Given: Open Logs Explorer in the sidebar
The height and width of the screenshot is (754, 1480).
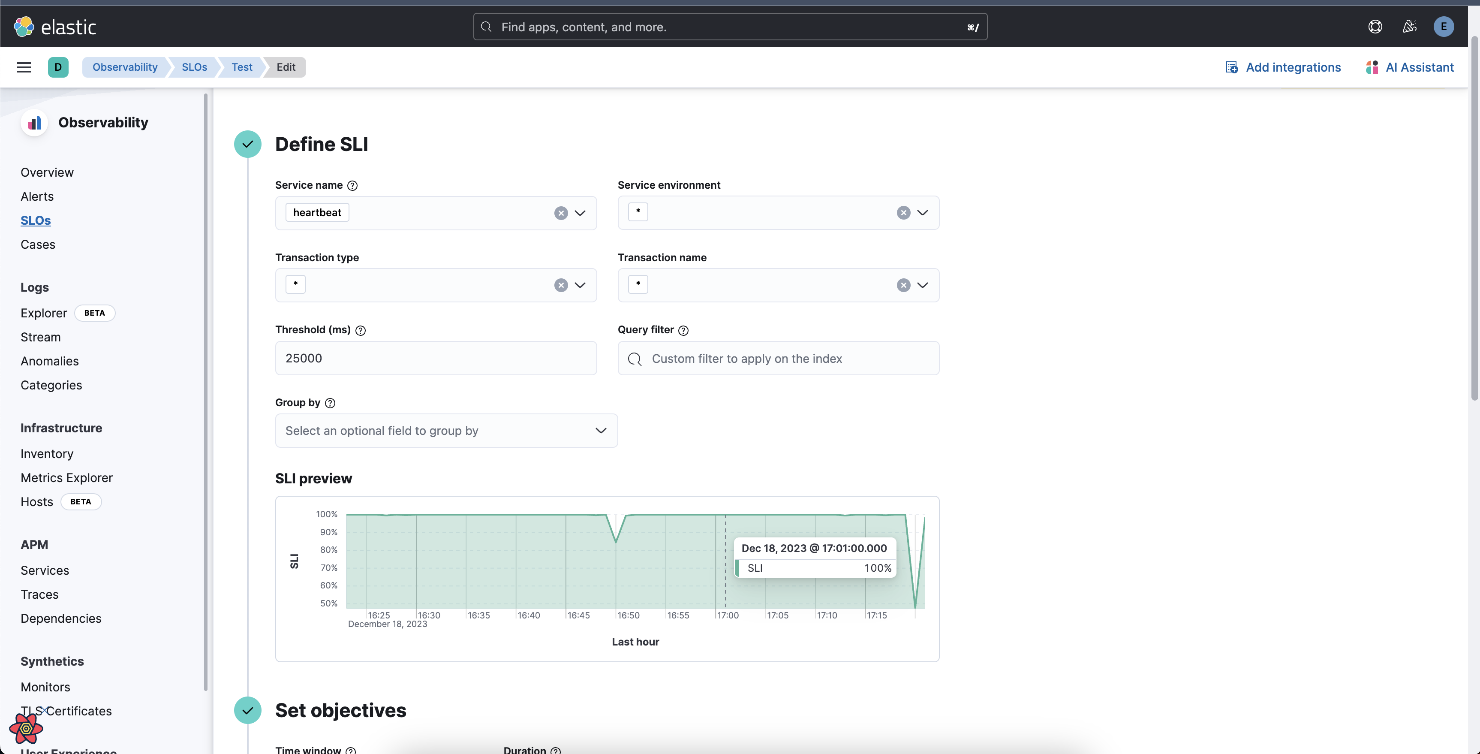Looking at the screenshot, I should point(44,313).
